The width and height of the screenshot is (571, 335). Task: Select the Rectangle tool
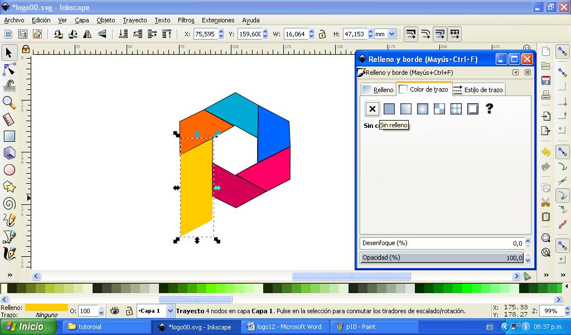click(9, 136)
